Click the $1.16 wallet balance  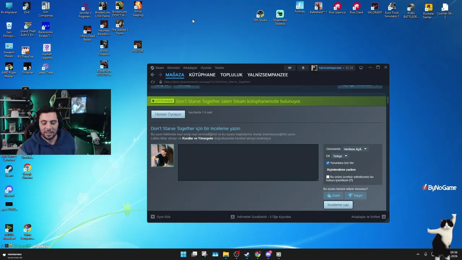coord(349,68)
